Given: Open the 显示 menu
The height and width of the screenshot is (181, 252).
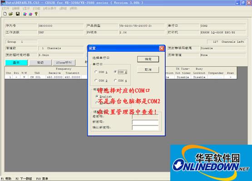Looking at the screenshot, I should coord(26,8).
